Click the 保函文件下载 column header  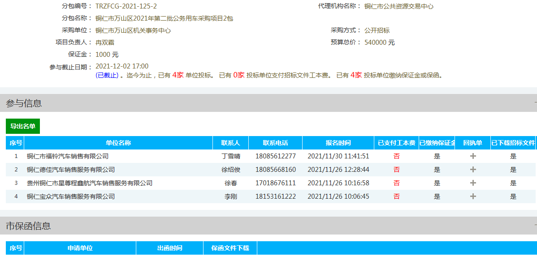(230, 248)
